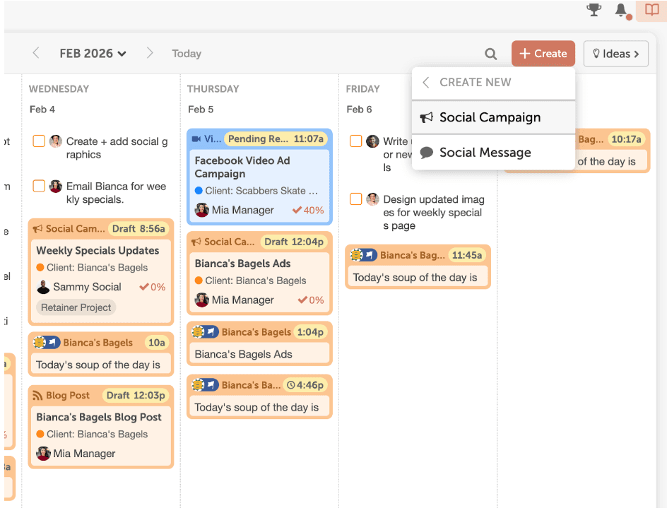Select Social Campaign from Create New menu
The image size is (667, 513).
pyautogui.click(x=490, y=117)
